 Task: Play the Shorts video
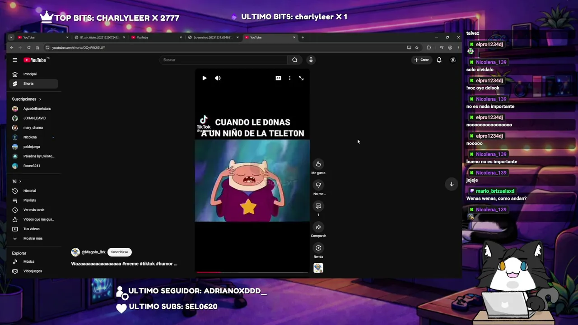click(x=204, y=78)
